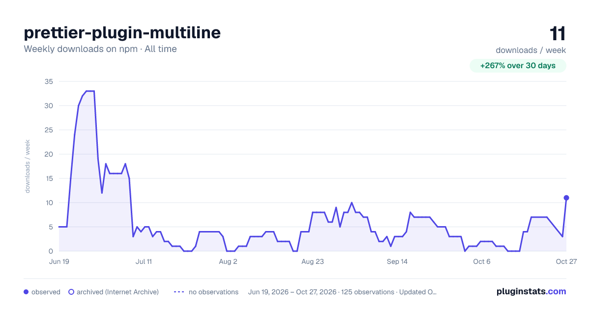Viewport: 590px width, 309px height.
Task: Click the 25 y-axis tick label
Action: (48, 130)
